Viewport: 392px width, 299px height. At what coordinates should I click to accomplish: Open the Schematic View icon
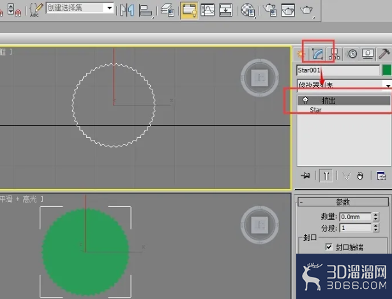(225, 10)
